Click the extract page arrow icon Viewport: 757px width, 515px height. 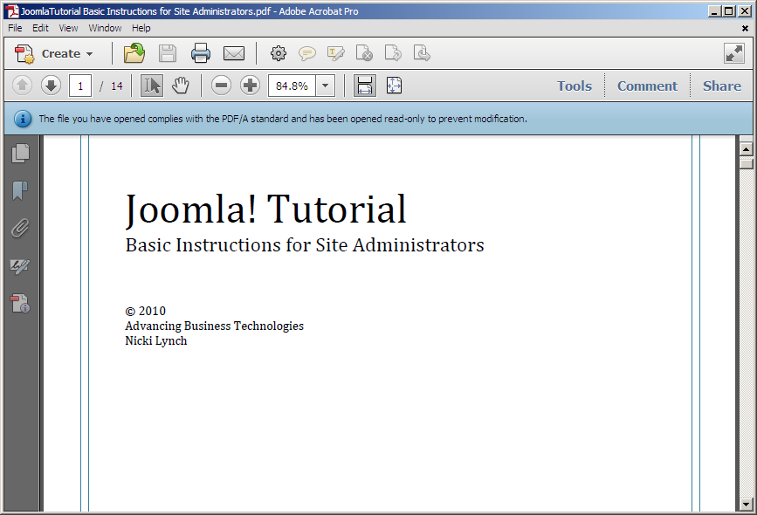pyautogui.click(x=393, y=53)
